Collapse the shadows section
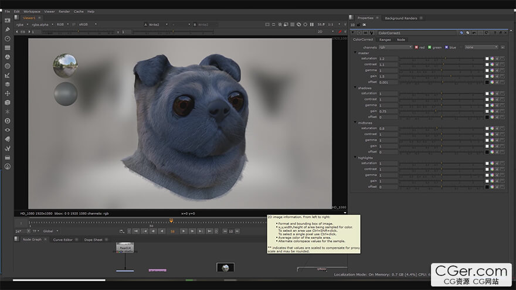 point(355,88)
